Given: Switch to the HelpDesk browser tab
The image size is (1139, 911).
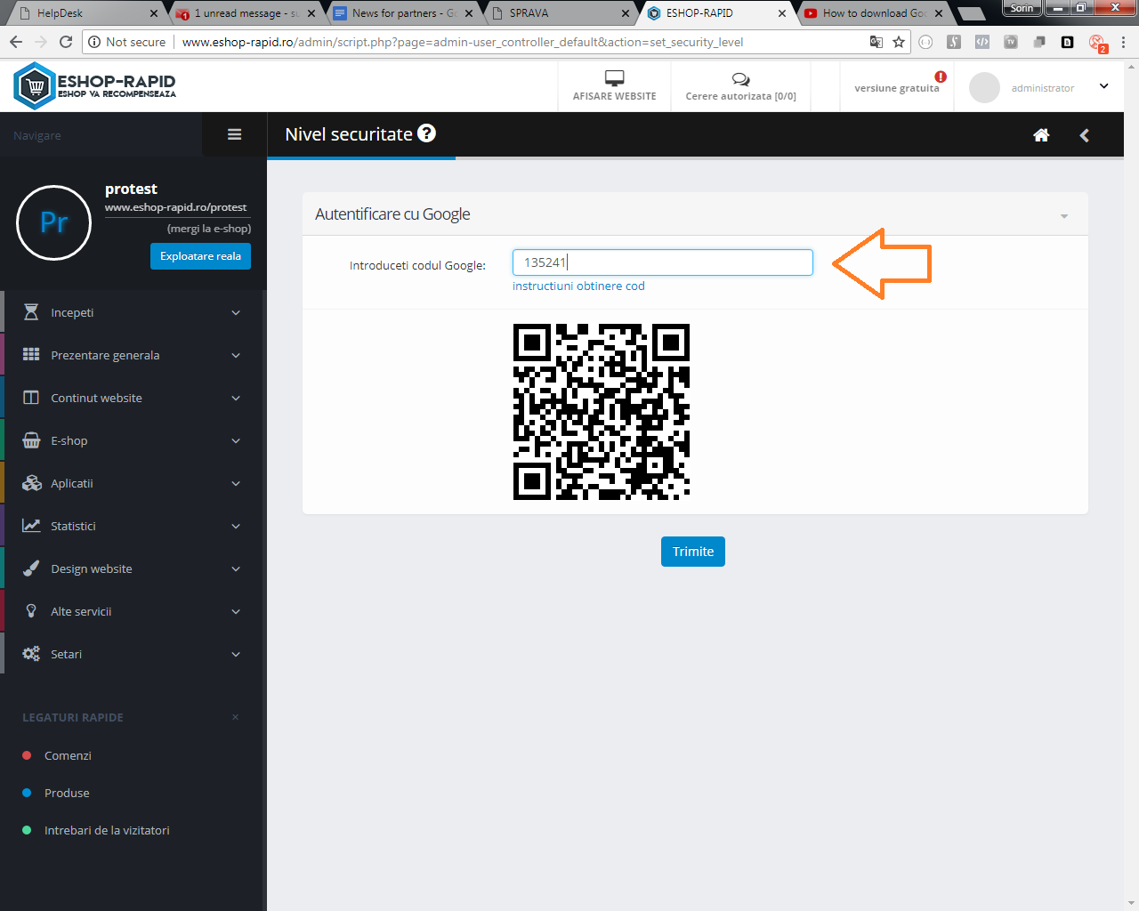Looking at the screenshot, I should pyautogui.click(x=87, y=13).
